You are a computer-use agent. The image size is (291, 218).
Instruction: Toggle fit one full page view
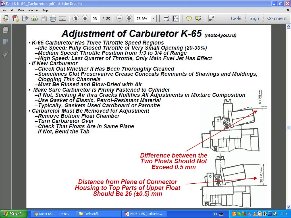coord(176,18)
